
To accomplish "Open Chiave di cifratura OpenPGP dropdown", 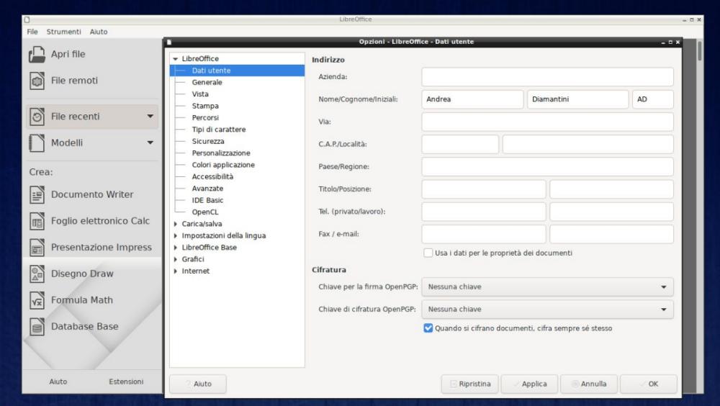I will tap(547, 310).
